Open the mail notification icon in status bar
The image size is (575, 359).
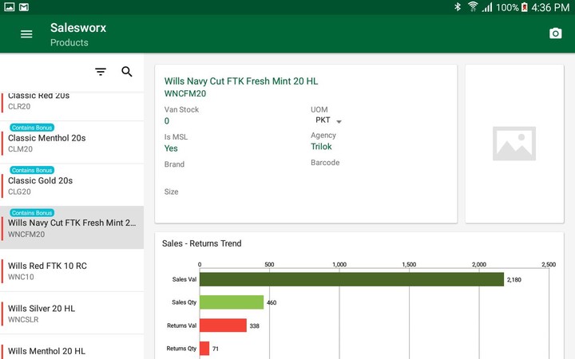click(24, 7)
